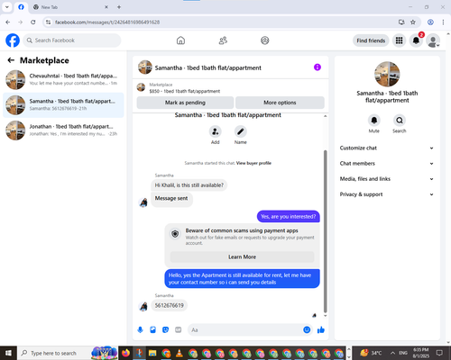The image size is (451, 360).
Task: Mute the conversation in right panel
Action: 374,121
